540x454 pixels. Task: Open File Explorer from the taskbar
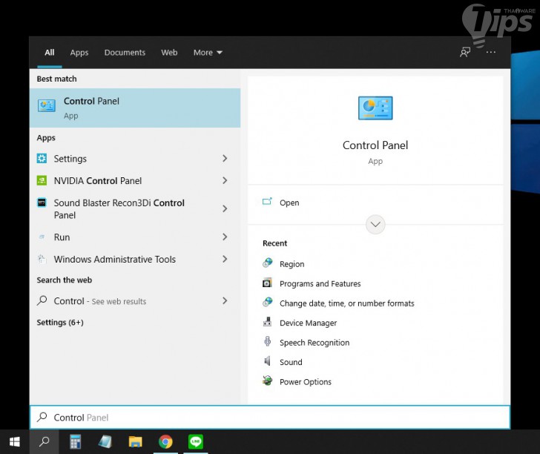click(135, 442)
